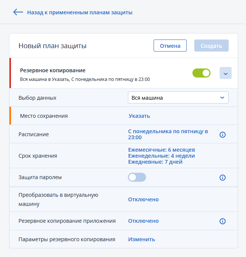This screenshot has width=246, height=257.
Task: Click Отключено for Преобразовать в виртуальную машину
Action: click(143, 199)
